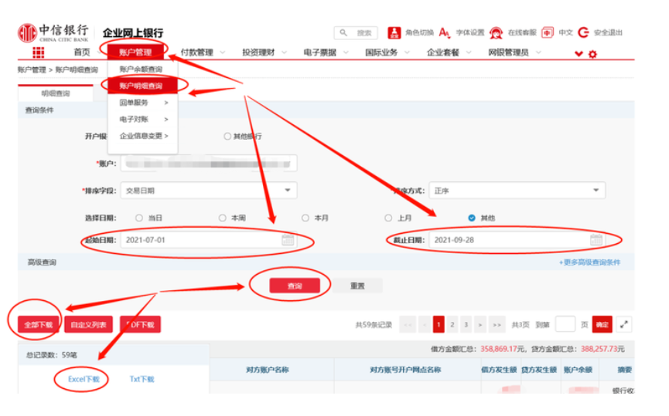
Task: Click the 重置 reset button
Action: tap(357, 286)
